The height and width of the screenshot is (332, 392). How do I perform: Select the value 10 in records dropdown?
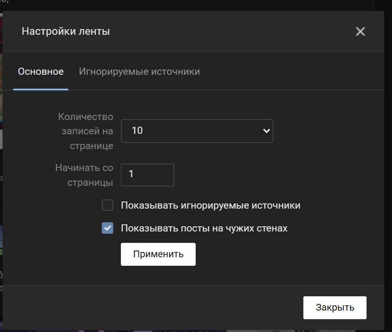click(137, 131)
